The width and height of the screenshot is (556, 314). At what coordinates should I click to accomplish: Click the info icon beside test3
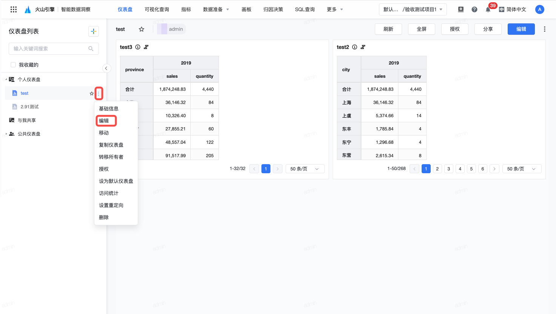[138, 47]
